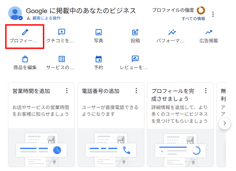Click the clock illustration in hours card
This screenshot has width=236, height=171.
point(57,150)
